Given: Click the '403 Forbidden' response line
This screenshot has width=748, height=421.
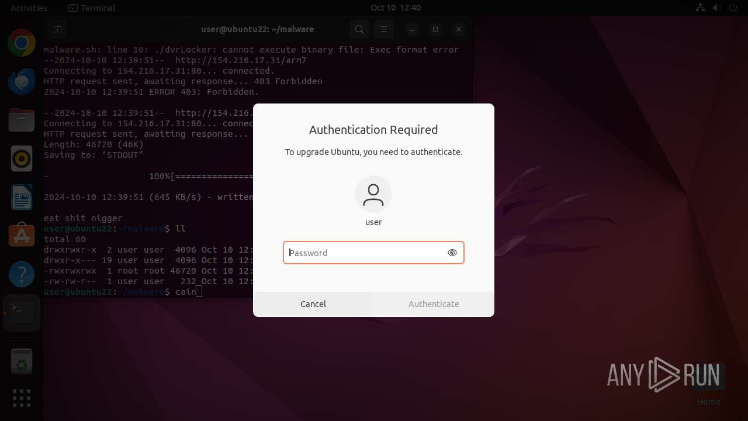Looking at the screenshot, I should [x=183, y=81].
